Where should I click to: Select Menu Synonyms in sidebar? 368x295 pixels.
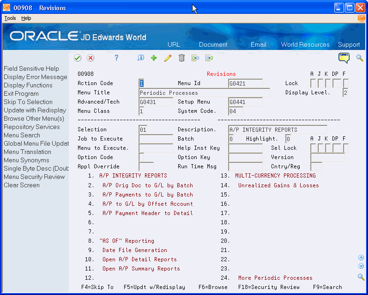26,160
